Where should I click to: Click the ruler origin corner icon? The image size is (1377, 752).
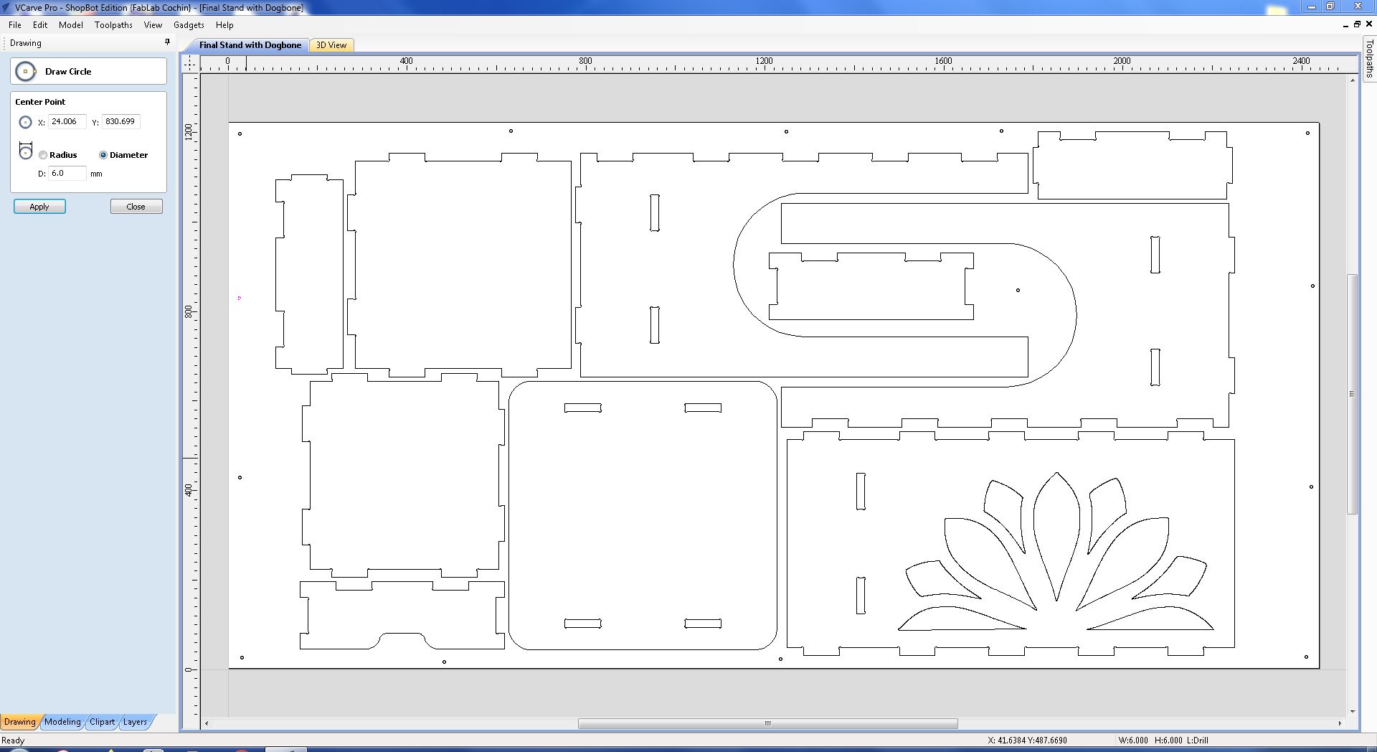[x=190, y=63]
